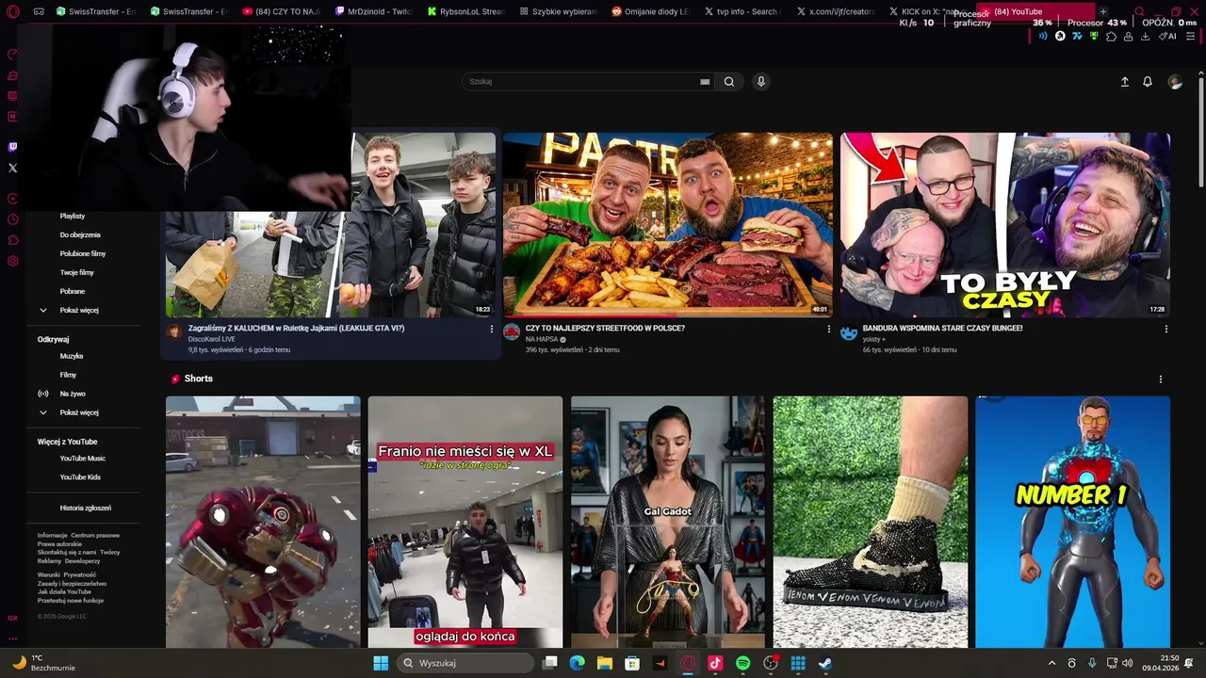Click the Windows taskbar "Wyszukaj" search box

(465, 663)
